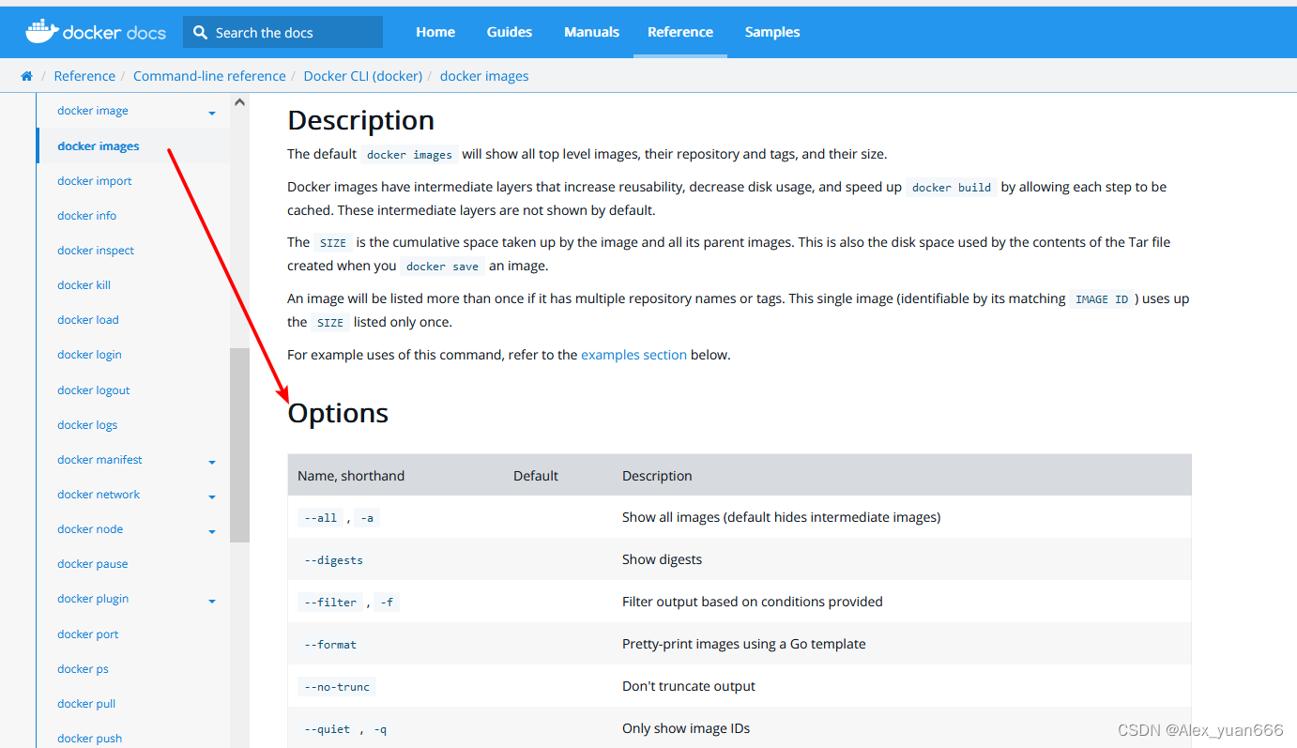Open the Manuals tab
Image resolution: width=1297 pixels, height=748 pixels.
591,32
